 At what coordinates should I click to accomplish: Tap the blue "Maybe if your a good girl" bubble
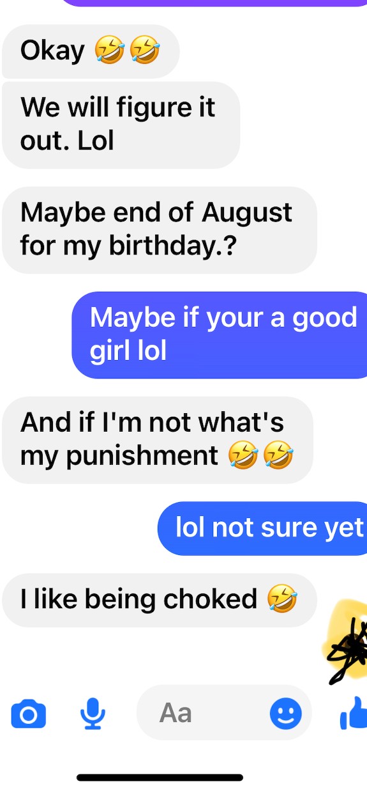coord(220,335)
